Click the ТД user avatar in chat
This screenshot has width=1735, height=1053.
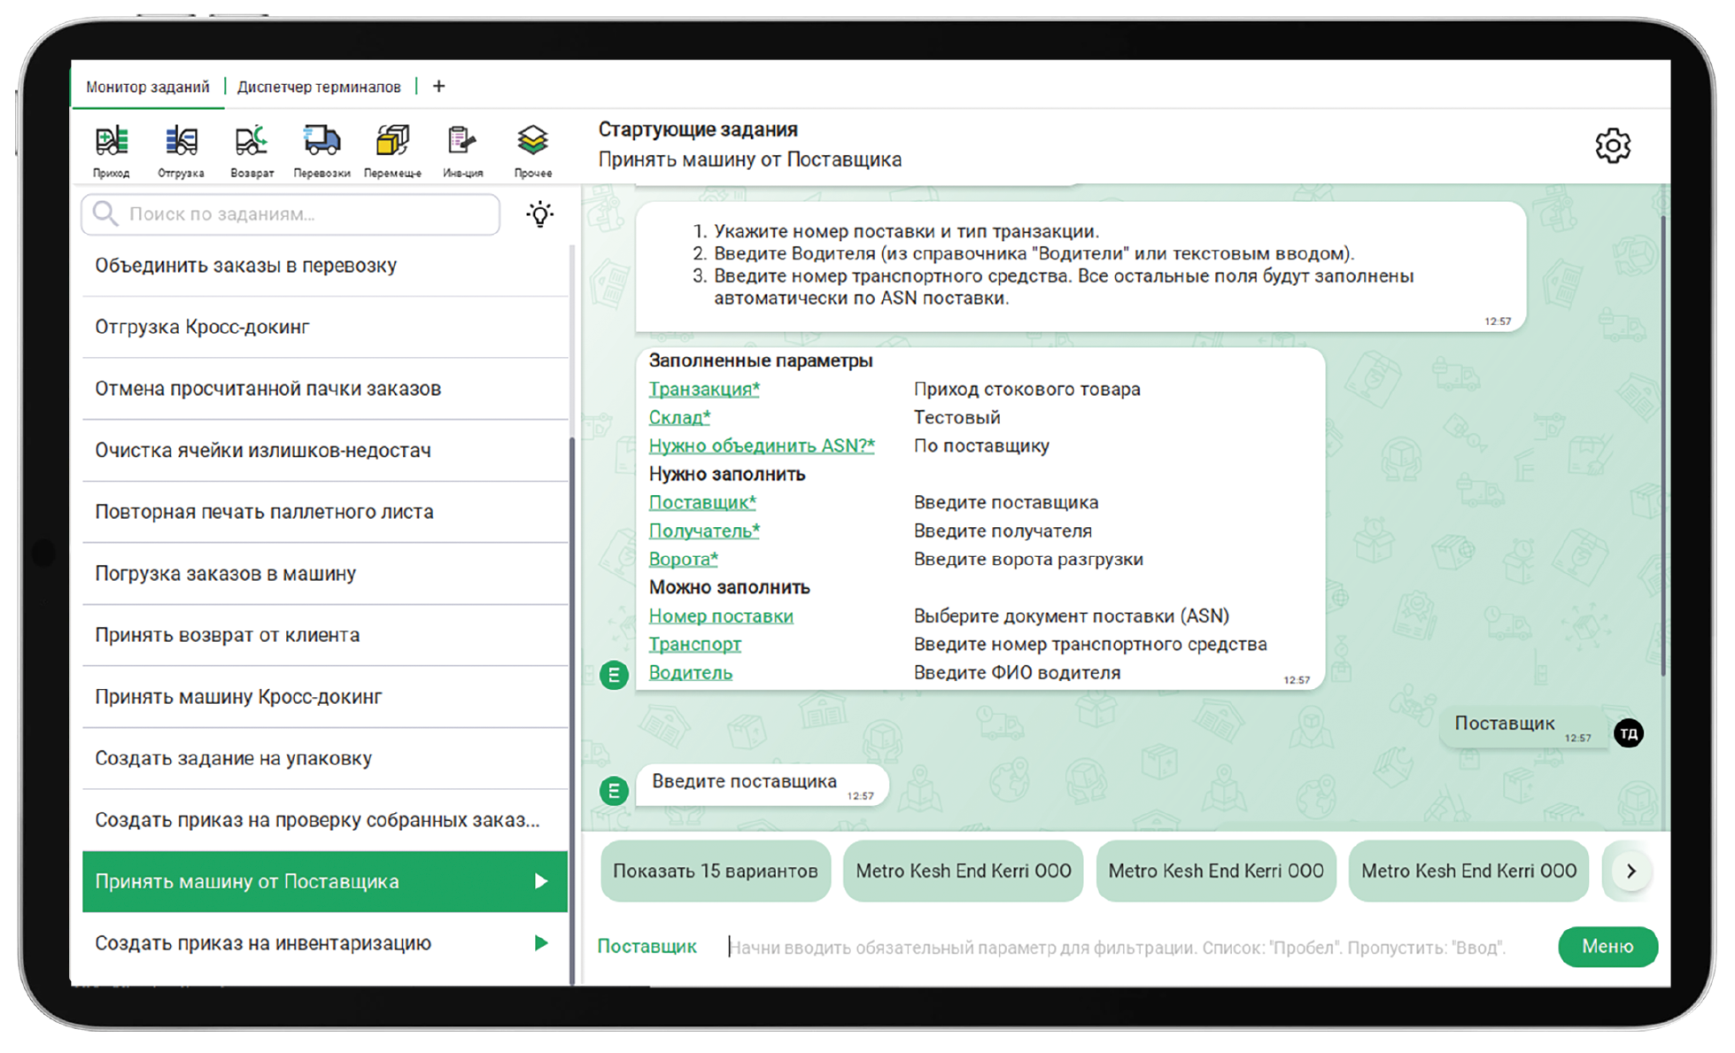(x=1629, y=733)
